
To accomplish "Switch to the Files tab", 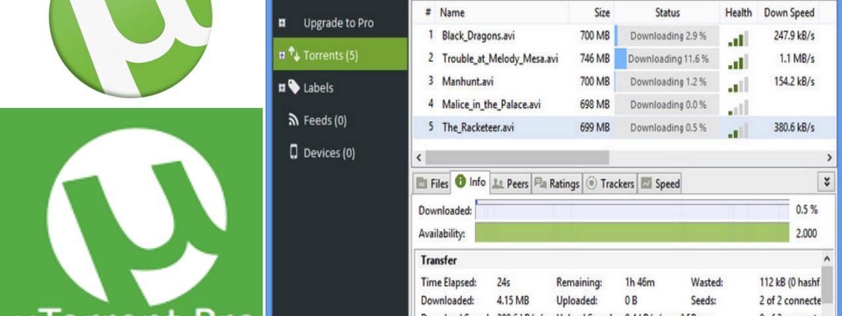I will [x=432, y=184].
